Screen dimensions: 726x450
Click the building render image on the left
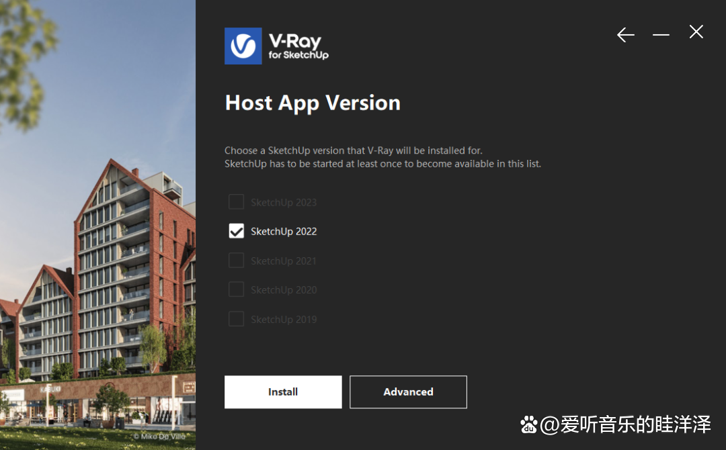[x=97, y=225]
